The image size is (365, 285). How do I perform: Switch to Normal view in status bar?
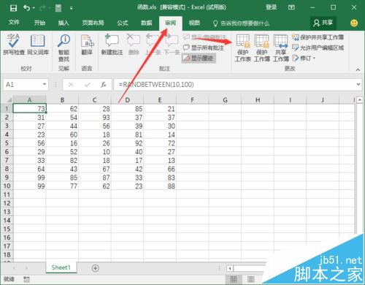coord(234,279)
